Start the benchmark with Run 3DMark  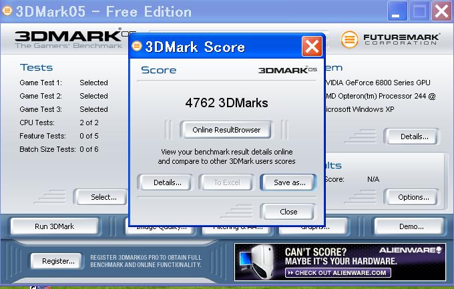click(x=55, y=226)
